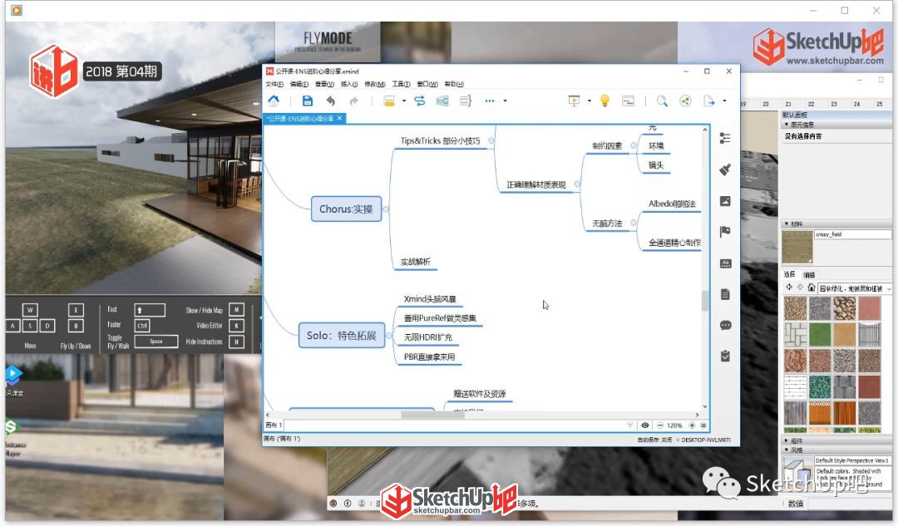Open the markers flag sidebar icon
The image size is (898, 526).
click(x=725, y=231)
